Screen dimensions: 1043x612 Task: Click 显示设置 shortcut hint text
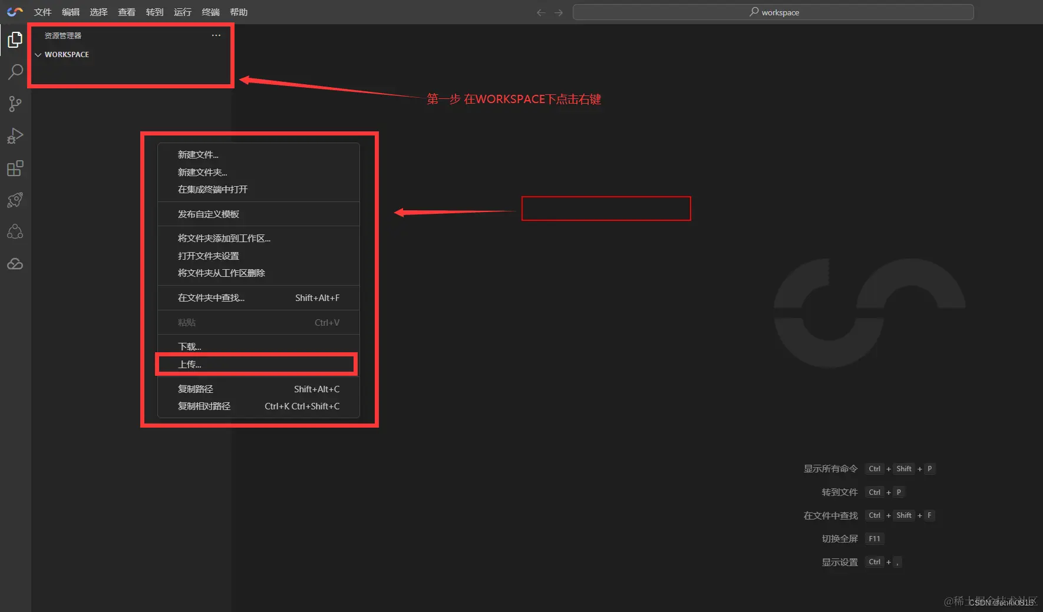click(x=840, y=563)
